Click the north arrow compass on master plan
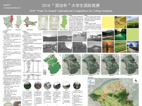Image resolution: width=142 pixels, height=106 pixels. point(136,81)
